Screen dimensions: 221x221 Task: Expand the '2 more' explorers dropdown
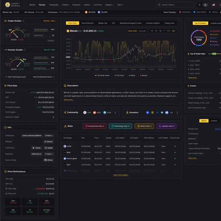[49, 154]
